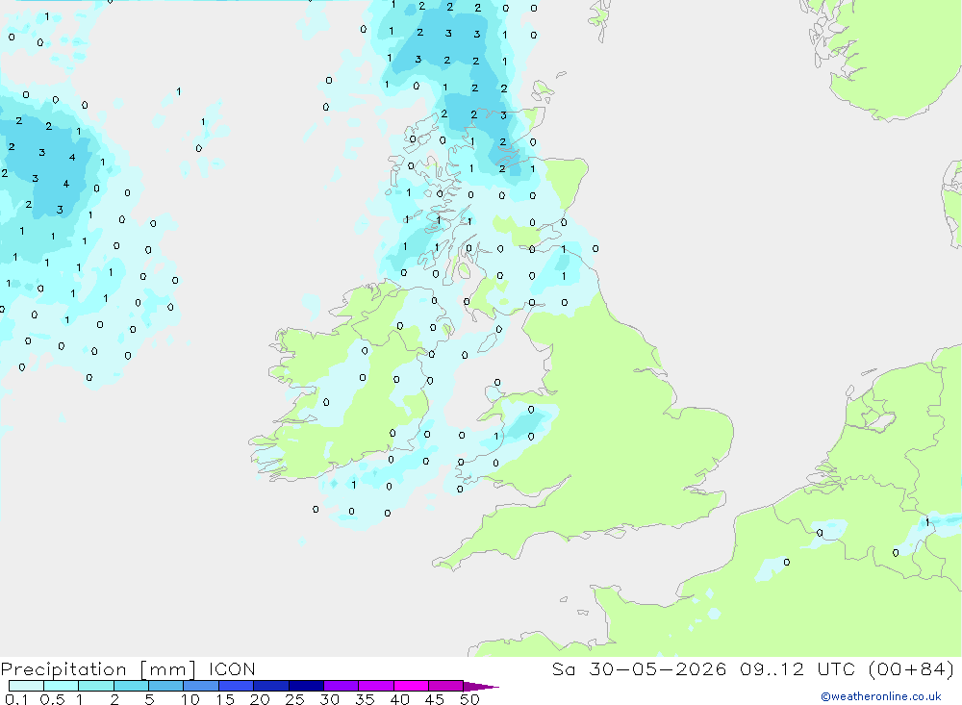Click the legend tick label '50'
962x705 pixels.
(x=469, y=699)
